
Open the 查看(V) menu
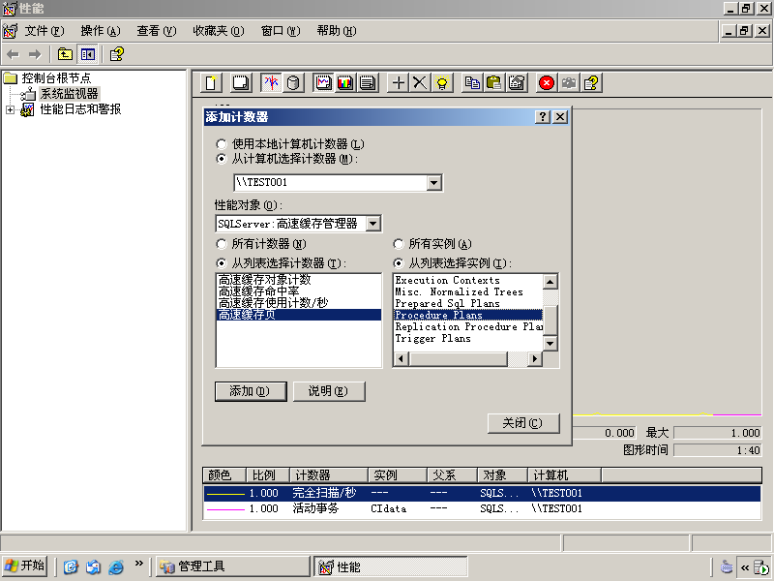[x=157, y=31]
